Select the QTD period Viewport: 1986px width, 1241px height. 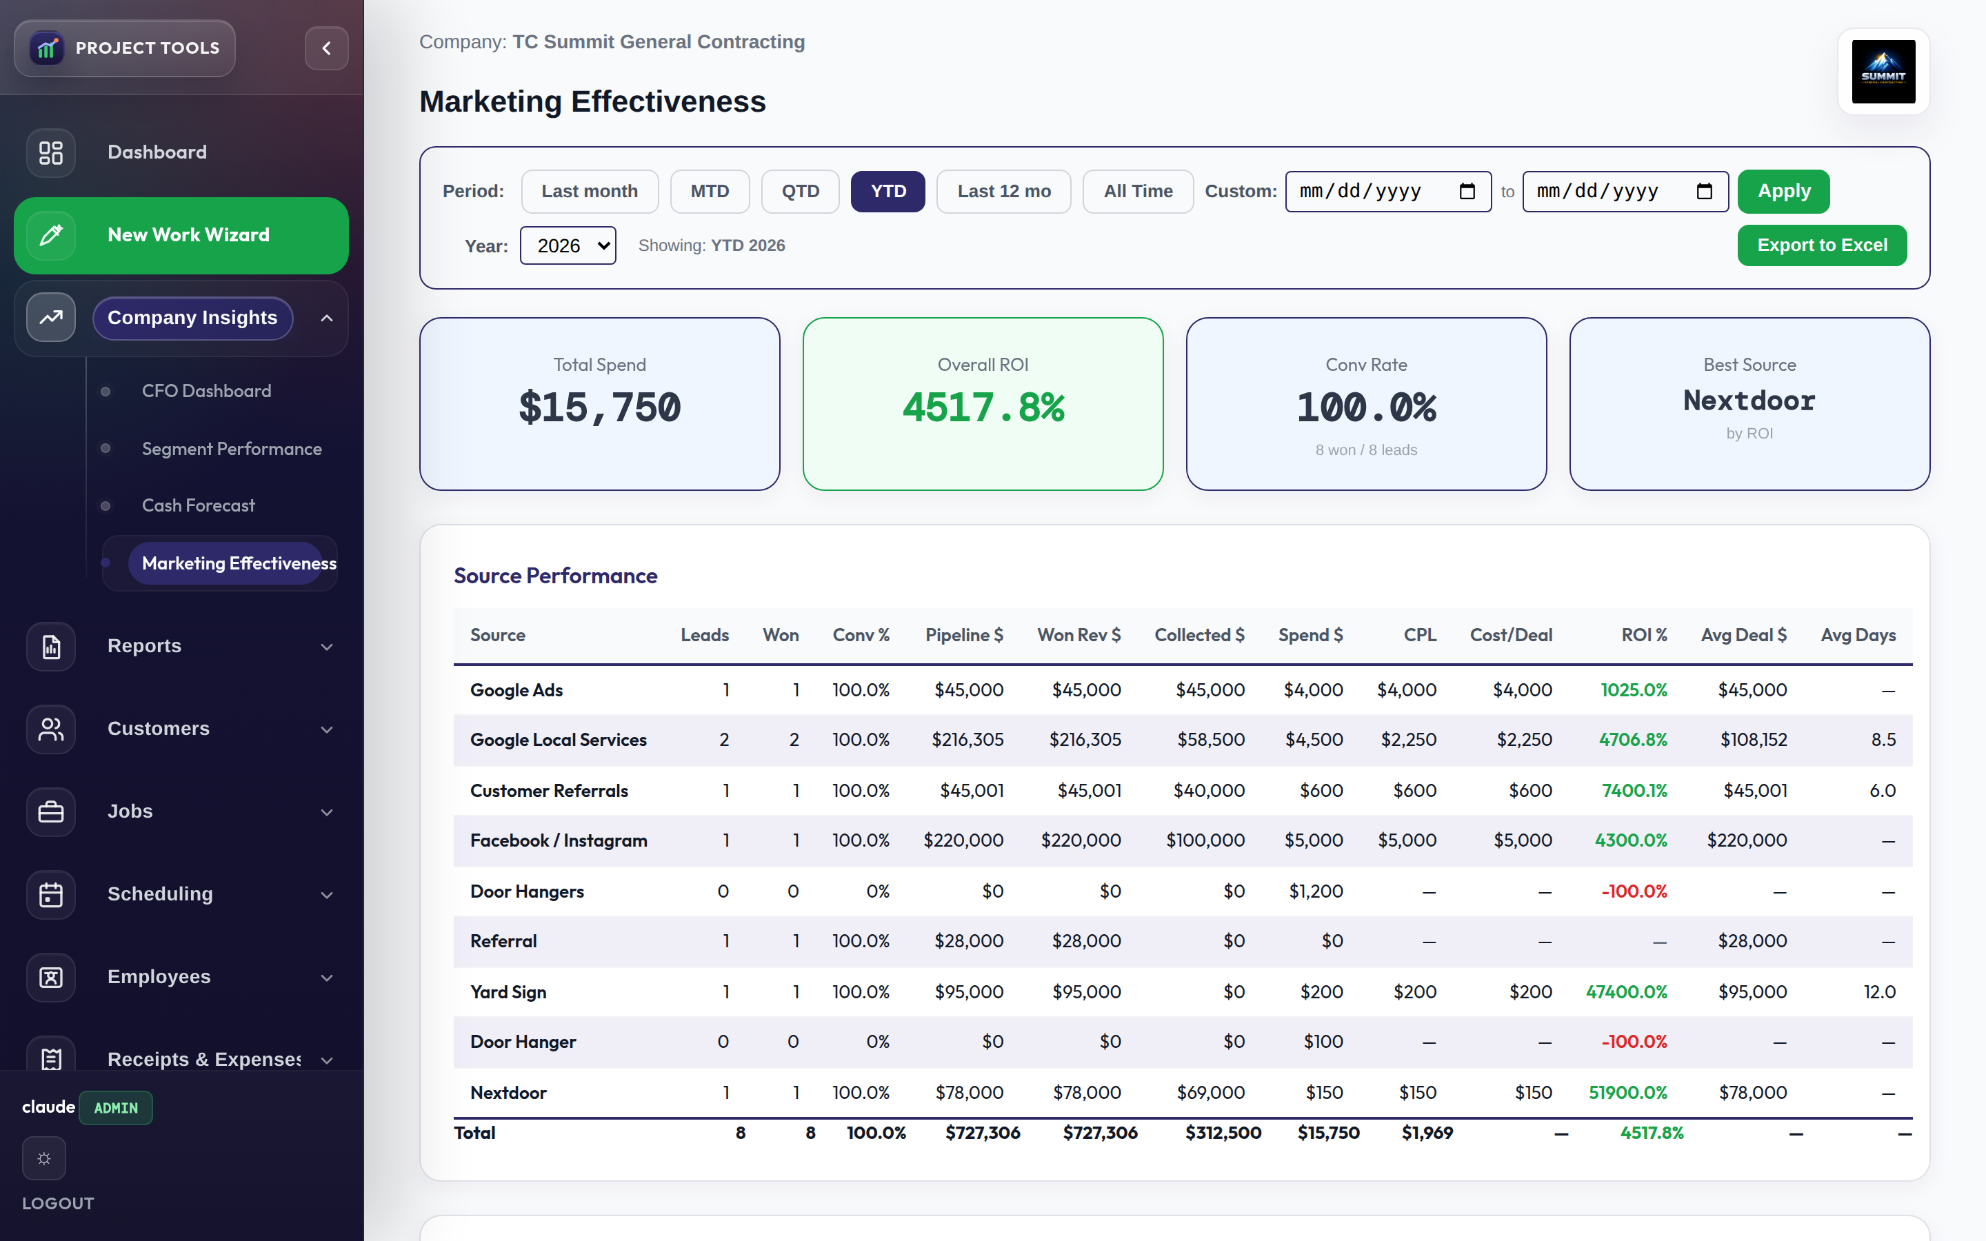click(800, 191)
